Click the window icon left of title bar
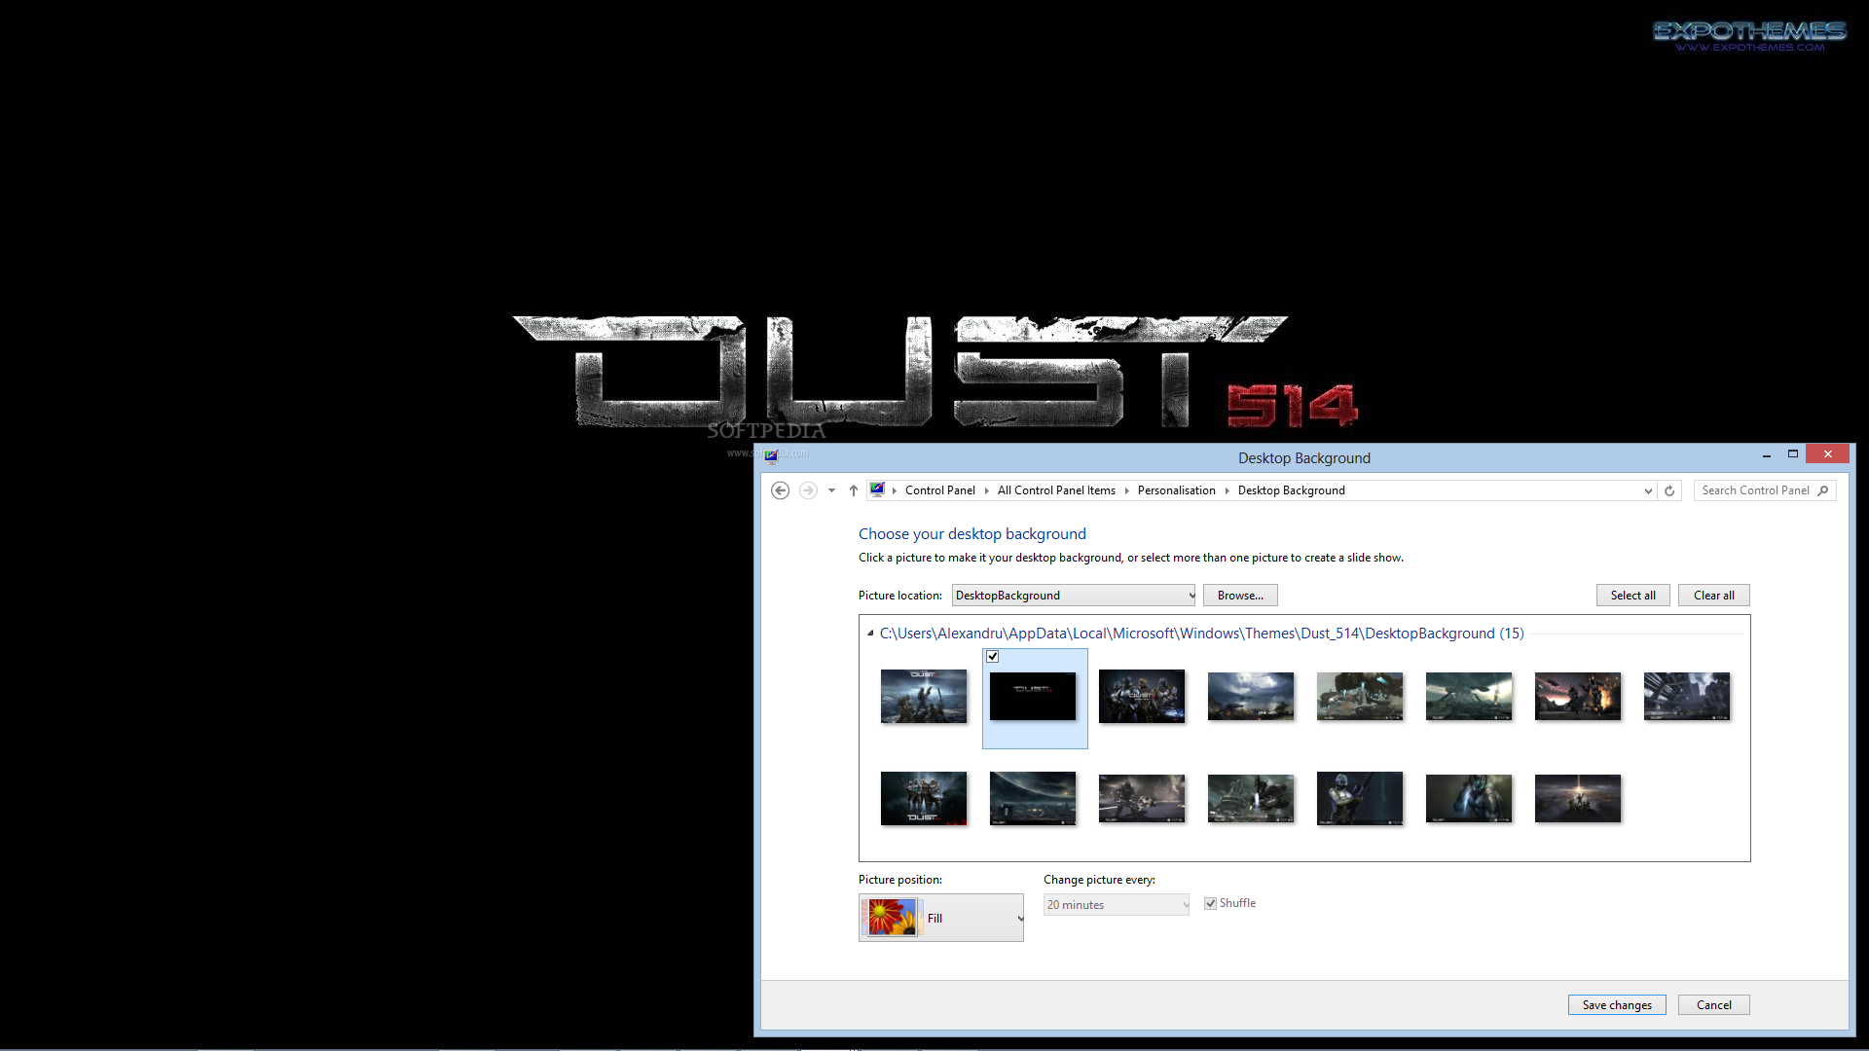The height and width of the screenshot is (1051, 1869). (x=771, y=456)
